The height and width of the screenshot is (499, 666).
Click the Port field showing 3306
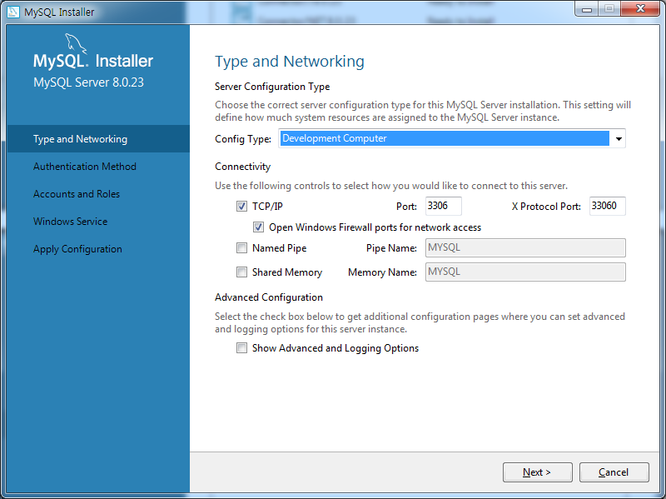(x=443, y=206)
